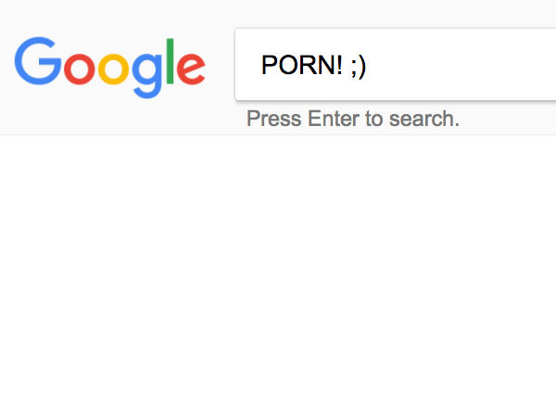The width and height of the screenshot is (556, 417).
Task: Click the red e ending the logo
Action: tap(191, 69)
